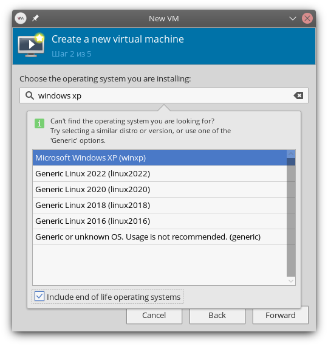Screen dimensions: 328x346
Task: Click the Forward button
Action: [x=281, y=316]
